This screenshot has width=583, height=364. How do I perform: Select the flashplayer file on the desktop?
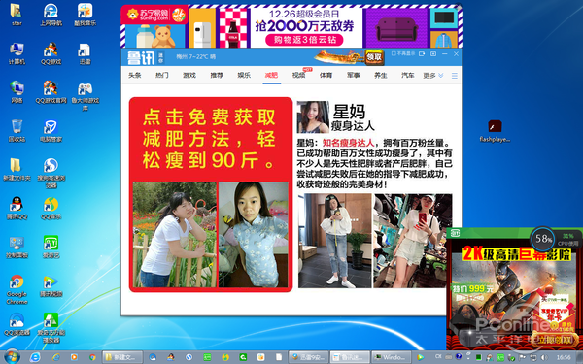pos(495,131)
